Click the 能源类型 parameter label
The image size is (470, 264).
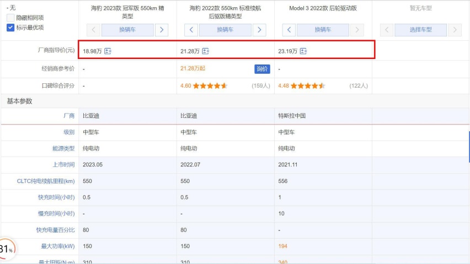point(63,148)
